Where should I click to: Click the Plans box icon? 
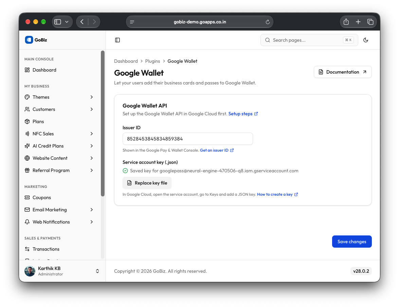click(27, 121)
